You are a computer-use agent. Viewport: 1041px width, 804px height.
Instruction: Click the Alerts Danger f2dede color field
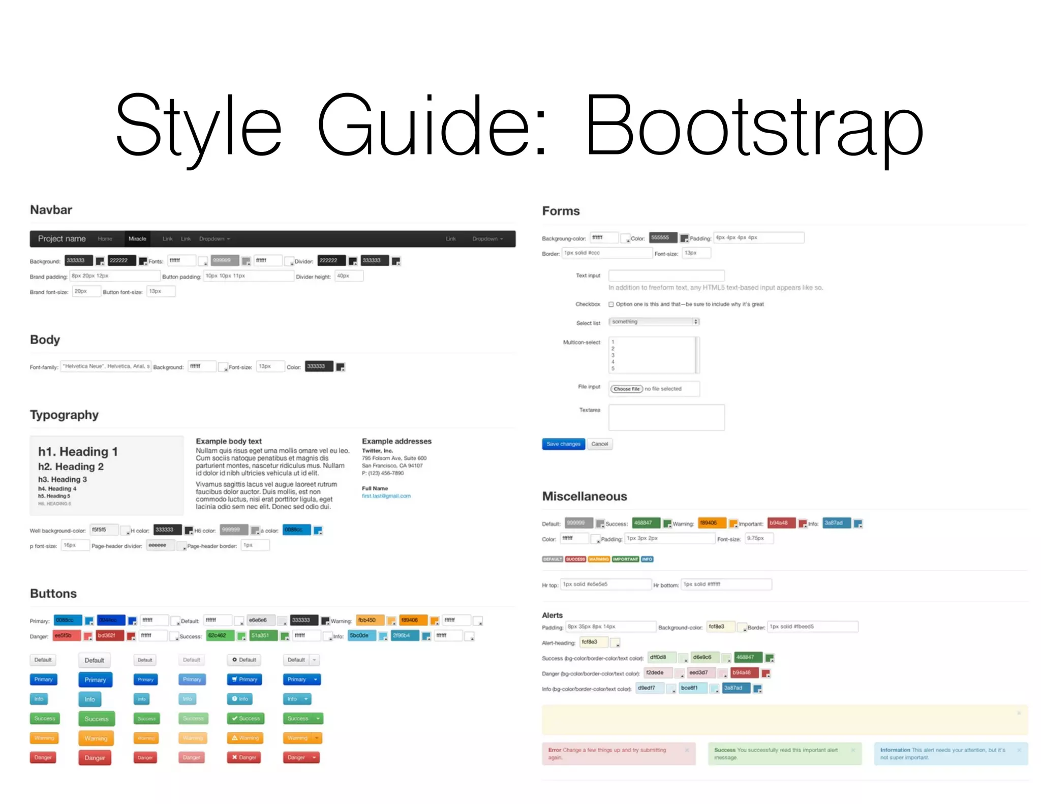[x=658, y=673]
